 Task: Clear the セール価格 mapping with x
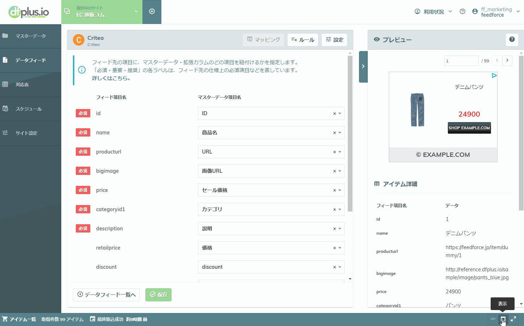[x=334, y=191]
